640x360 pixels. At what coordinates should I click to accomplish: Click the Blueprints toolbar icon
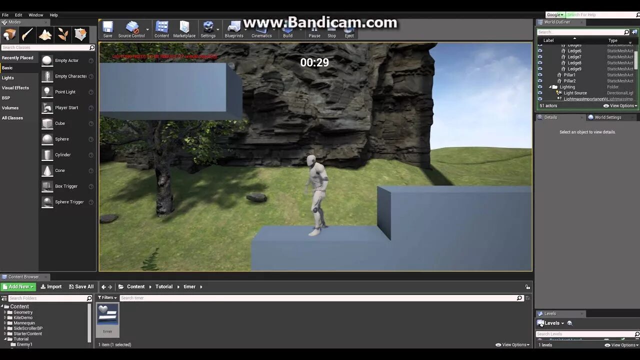coord(234,29)
